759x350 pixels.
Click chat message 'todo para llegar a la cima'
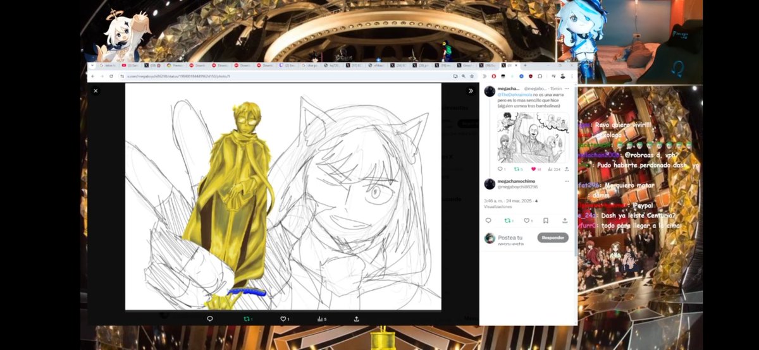[x=641, y=225]
